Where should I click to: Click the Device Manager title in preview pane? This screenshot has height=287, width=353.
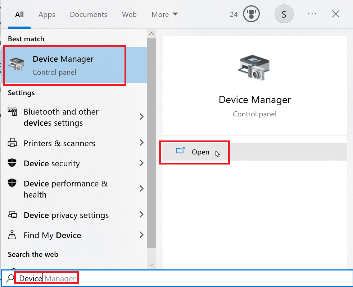pos(255,100)
